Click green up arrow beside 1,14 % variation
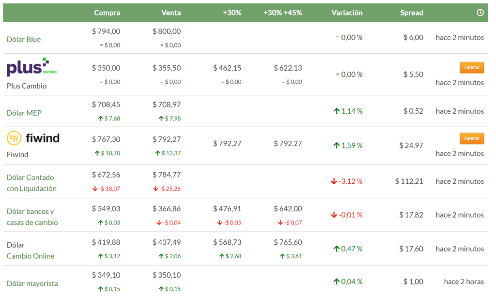 [x=336, y=111]
